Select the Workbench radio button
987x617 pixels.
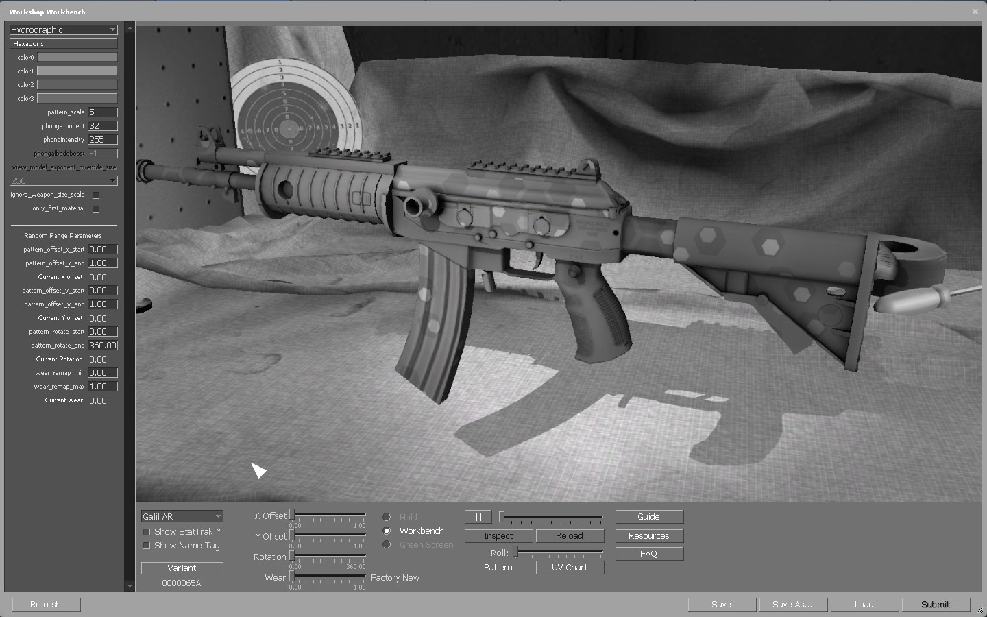pyautogui.click(x=387, y=531)
